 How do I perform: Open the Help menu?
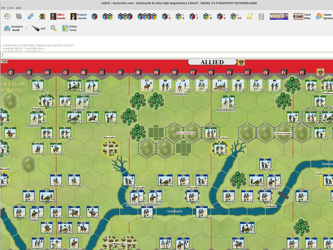(x=18, y=8)
